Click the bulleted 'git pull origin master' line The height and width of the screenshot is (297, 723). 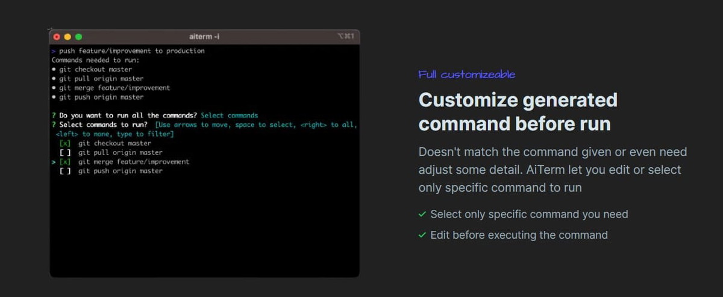(98, 79)
